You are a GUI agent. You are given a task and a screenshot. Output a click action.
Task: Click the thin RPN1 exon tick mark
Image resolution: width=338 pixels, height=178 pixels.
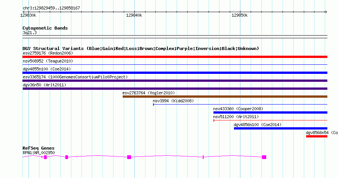tap(203, 157)
